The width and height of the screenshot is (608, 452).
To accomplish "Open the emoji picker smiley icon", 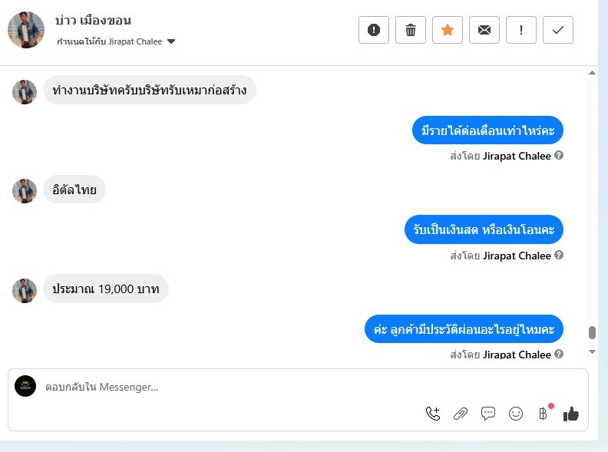I will (516, 414).
